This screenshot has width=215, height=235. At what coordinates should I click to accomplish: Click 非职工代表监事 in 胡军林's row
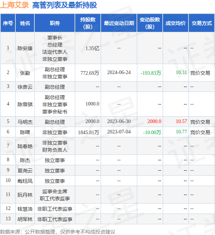55,219
